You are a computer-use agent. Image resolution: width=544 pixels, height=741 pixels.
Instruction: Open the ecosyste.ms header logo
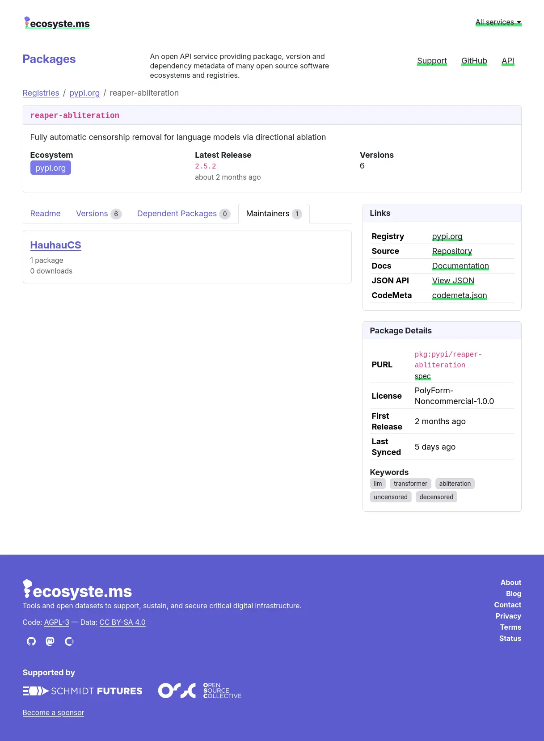click(57, 23)
